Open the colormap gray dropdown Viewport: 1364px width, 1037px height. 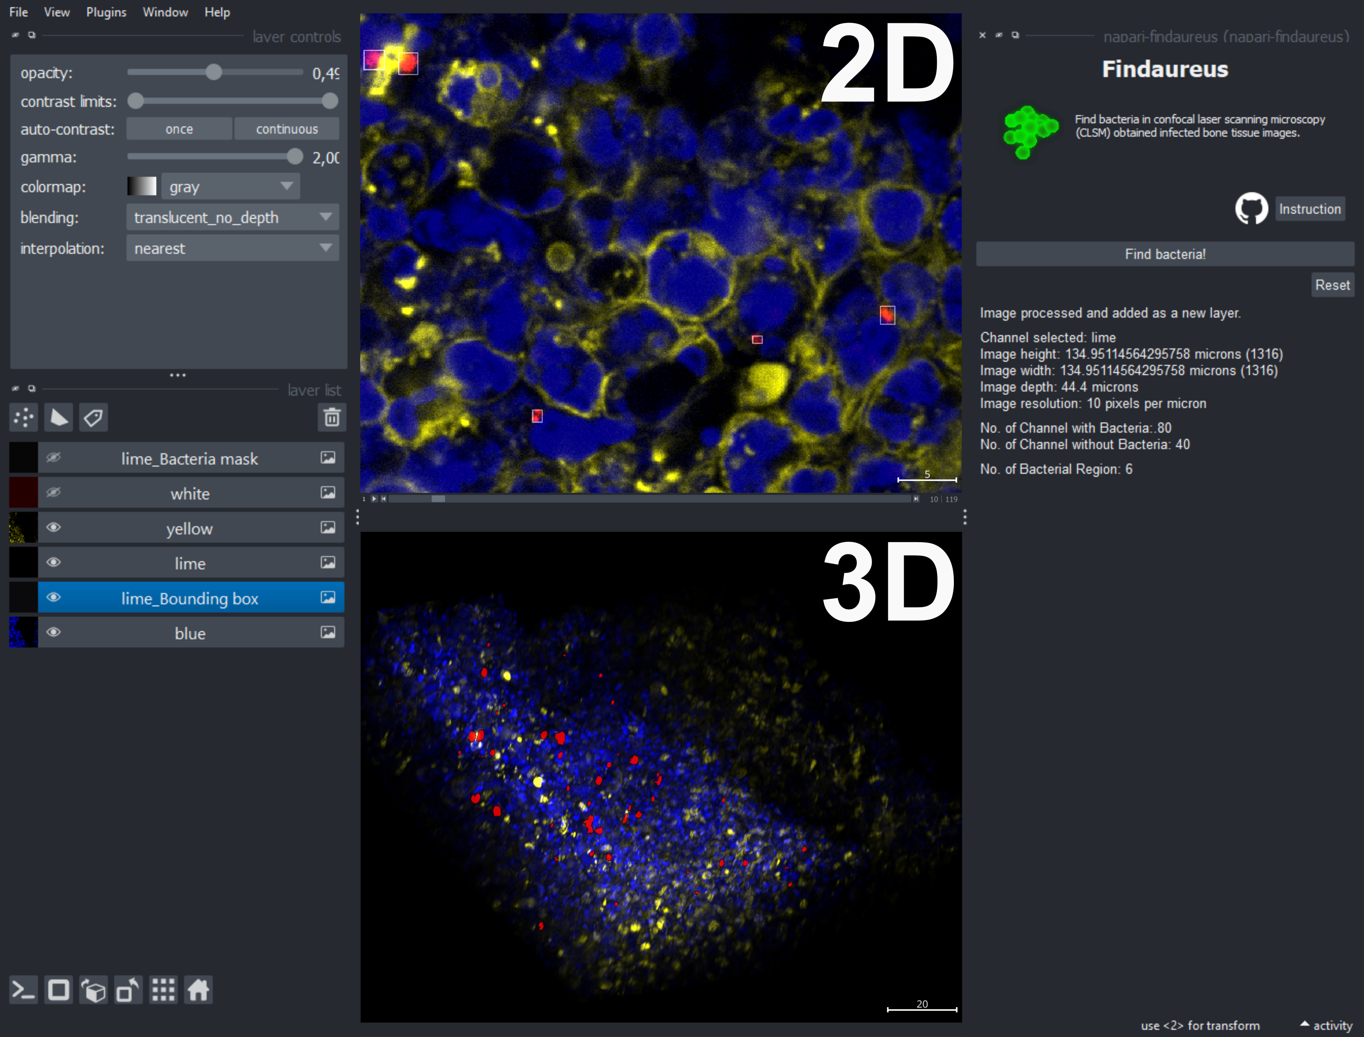(230, 186)
